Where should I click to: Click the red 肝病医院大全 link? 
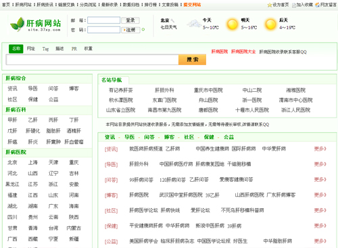pos(243,51)
